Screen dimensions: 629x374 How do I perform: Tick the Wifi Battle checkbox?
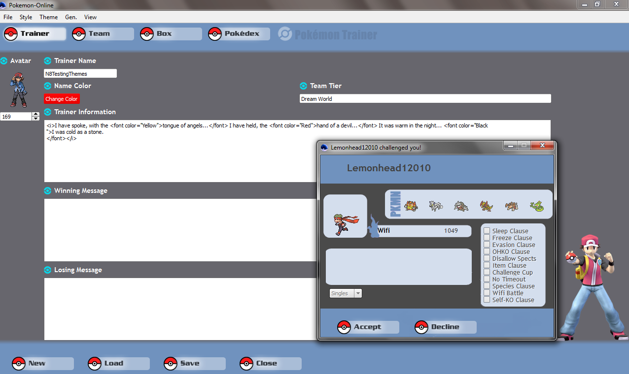[487, 293]
